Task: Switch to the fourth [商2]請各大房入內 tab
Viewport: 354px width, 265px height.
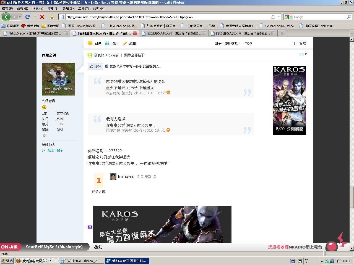Action: (x=243, y=33)
